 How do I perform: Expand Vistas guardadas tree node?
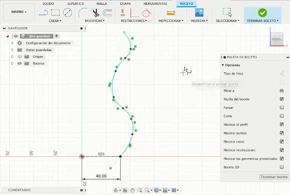tap(12, 50)
